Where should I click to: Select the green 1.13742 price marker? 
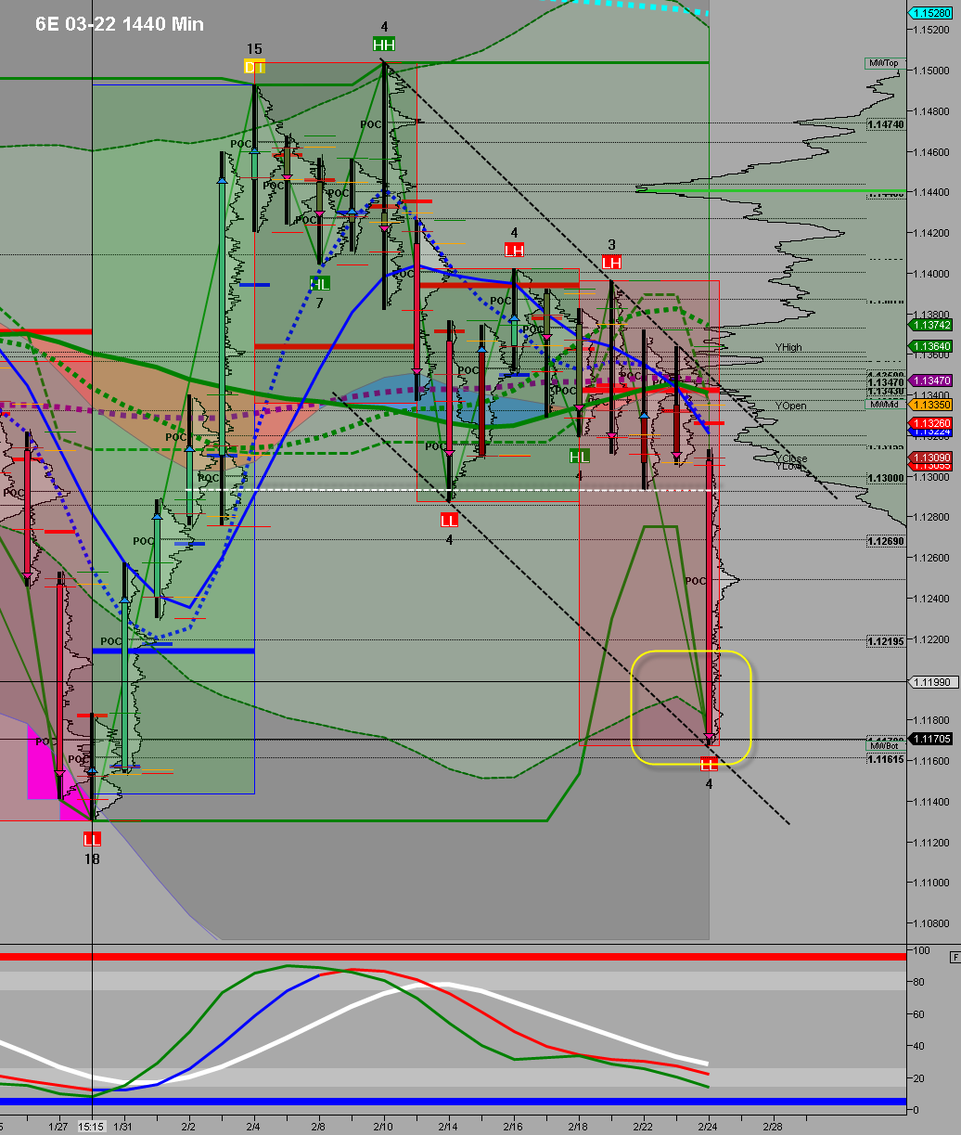point(930,325)
